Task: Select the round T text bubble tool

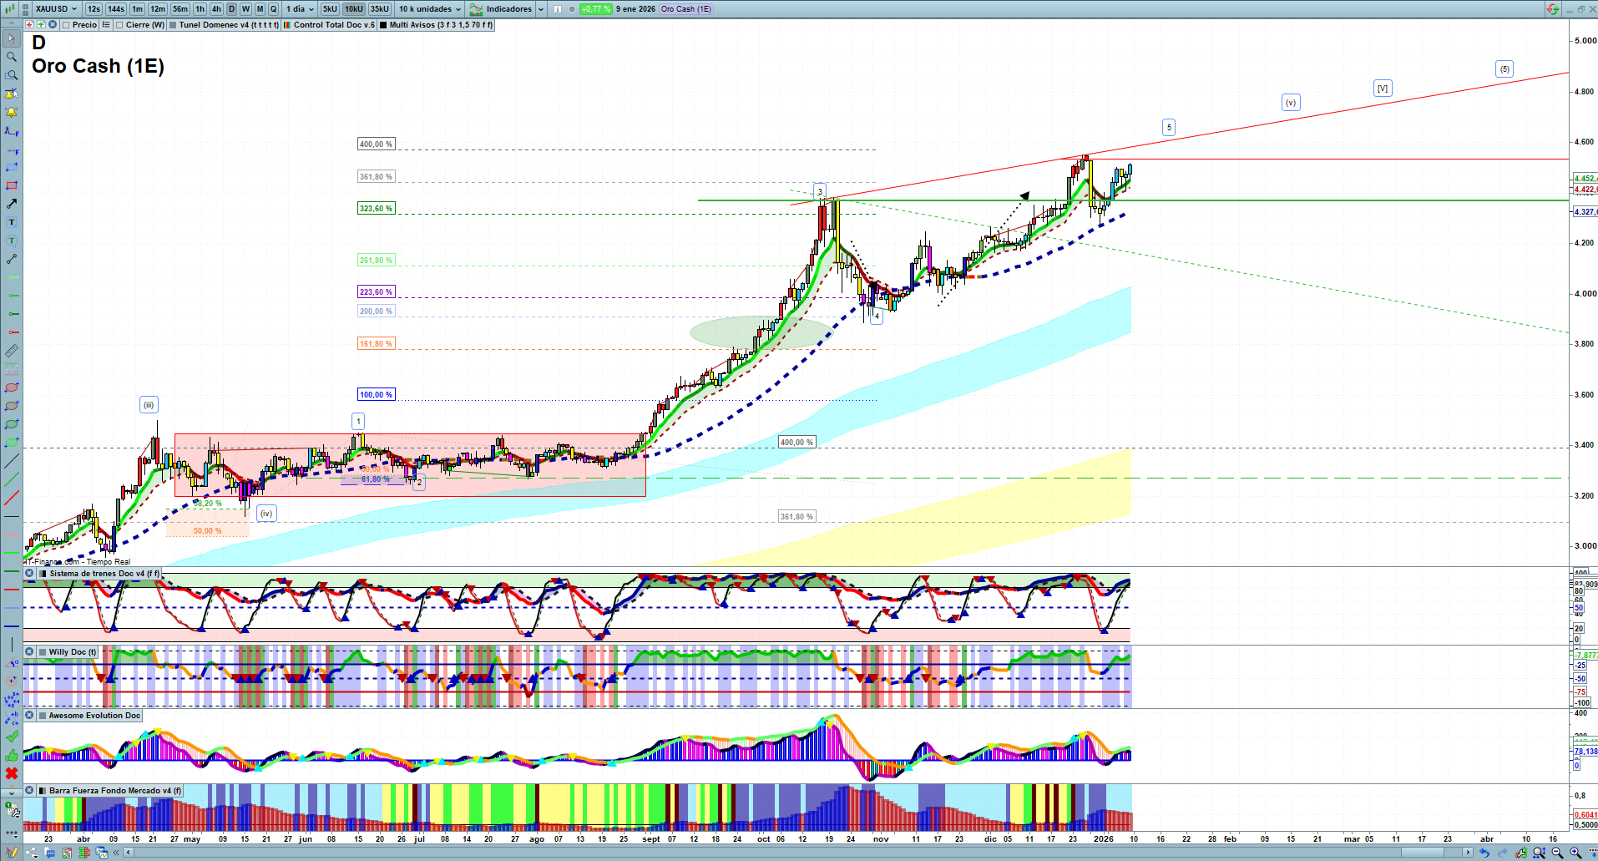Action: point(12,241)
